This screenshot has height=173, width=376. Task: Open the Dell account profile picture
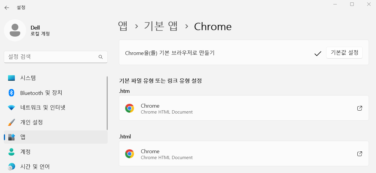[x=15, y=30]
